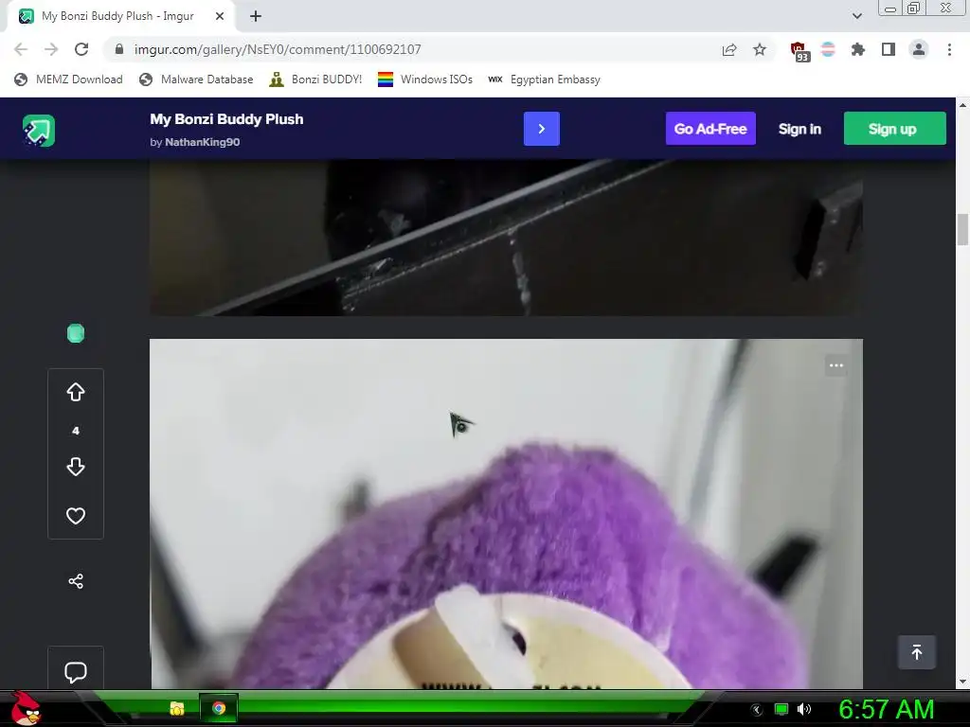Click Sign in
970x727 pixels.
(x=799, y=129)
